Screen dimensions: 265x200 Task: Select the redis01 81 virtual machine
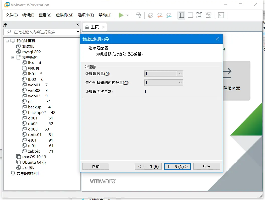pos(38,135)
